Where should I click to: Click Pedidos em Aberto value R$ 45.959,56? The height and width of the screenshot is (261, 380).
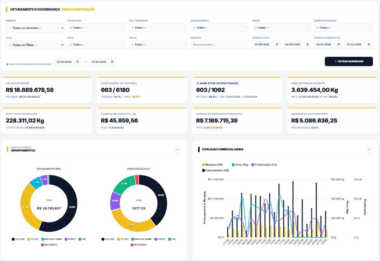[x=119, y=121]
